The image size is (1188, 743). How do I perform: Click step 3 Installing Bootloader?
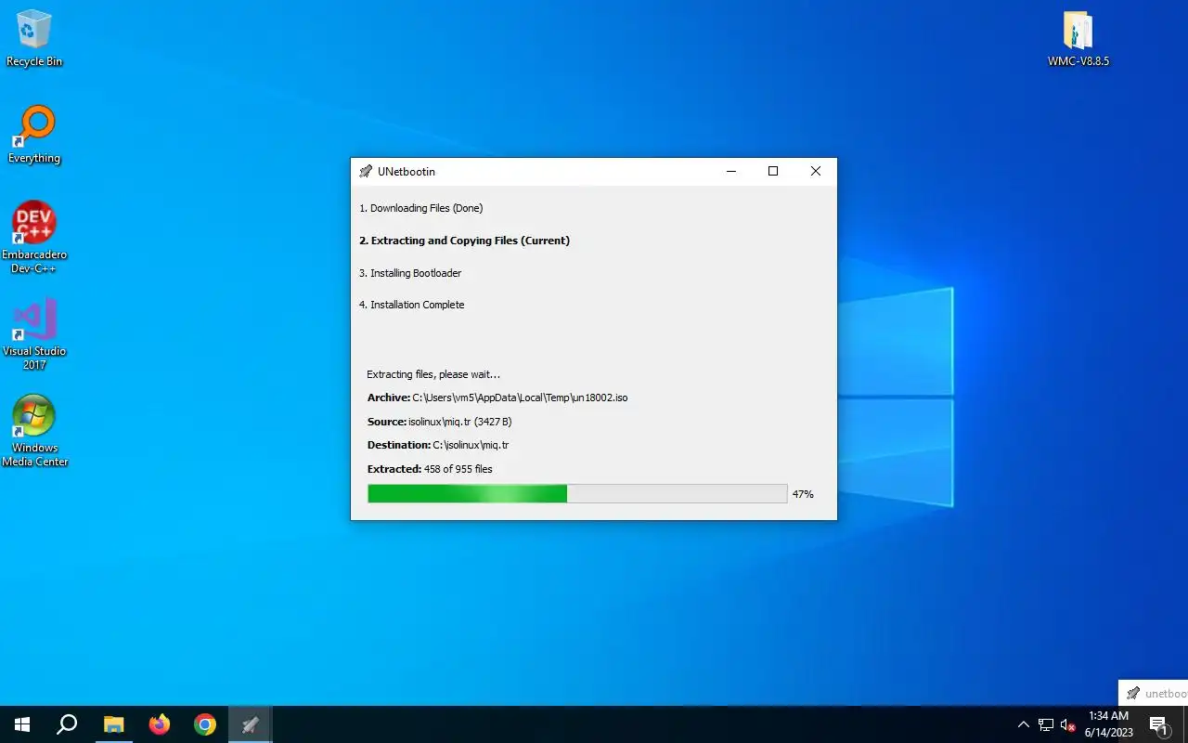click(x=410, y=273)
